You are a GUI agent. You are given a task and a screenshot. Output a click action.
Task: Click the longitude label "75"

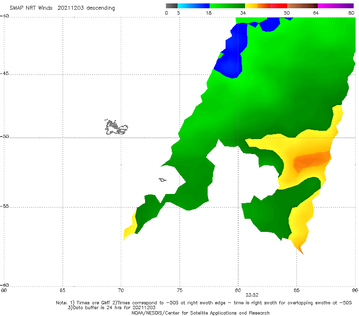pos(179,290)
